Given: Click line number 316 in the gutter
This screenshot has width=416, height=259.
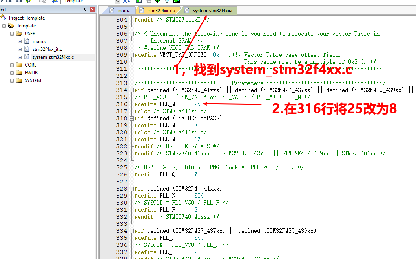Looking at the screenshot, I should click(x=122, y=104).
